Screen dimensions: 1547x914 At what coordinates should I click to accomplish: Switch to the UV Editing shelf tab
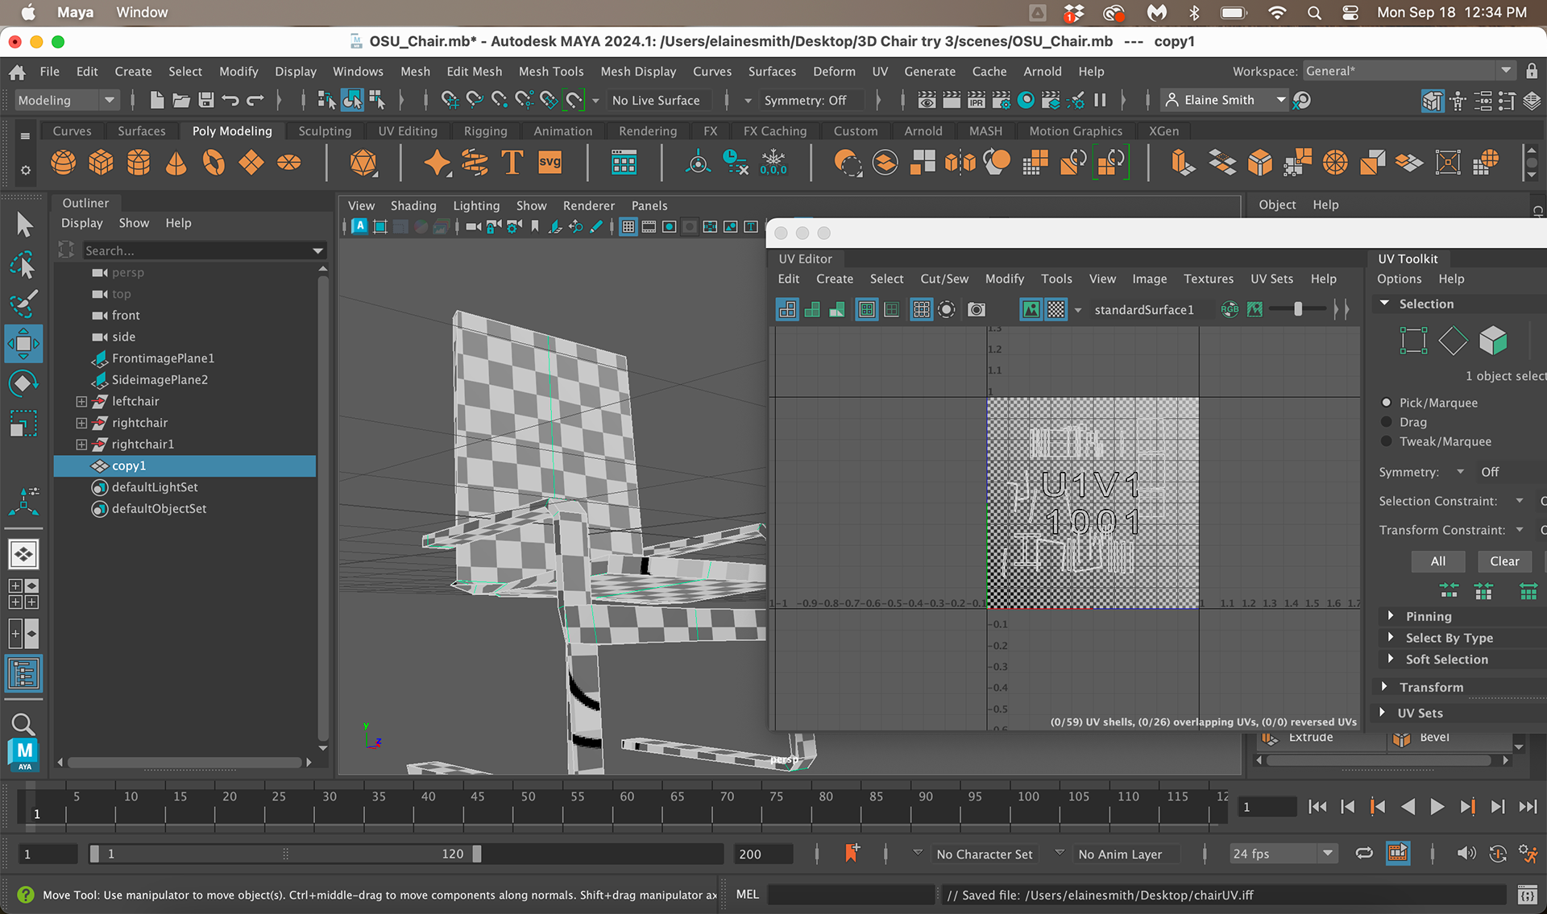408,130
